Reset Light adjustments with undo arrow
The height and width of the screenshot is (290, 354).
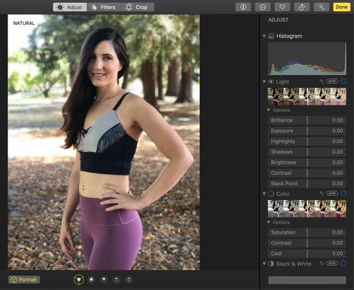[x=322, y=81]
